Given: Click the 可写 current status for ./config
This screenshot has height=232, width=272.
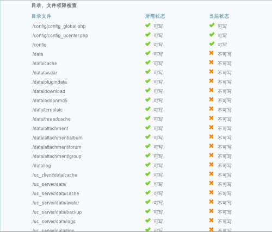Looking at the screenshot, I should [x=222, y=45].
